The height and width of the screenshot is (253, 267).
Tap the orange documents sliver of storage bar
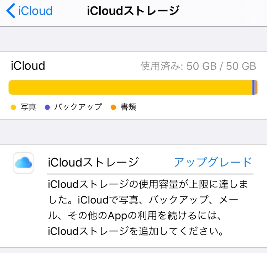click(256, 88)
